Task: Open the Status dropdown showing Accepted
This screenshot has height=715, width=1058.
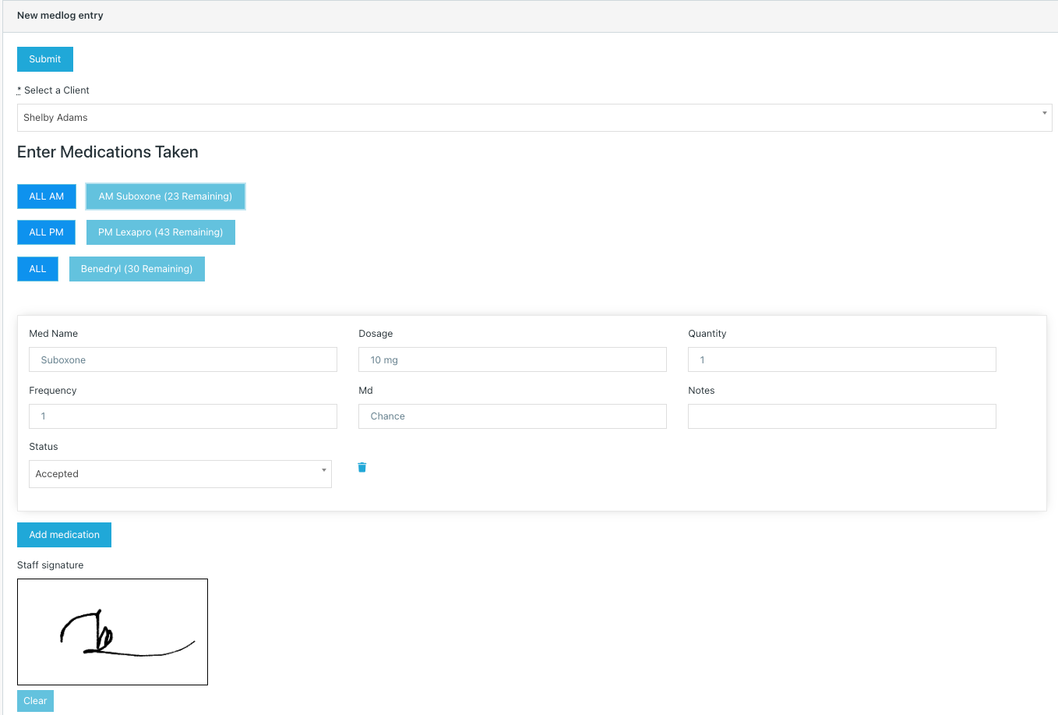Action: [x=180, y=474]
